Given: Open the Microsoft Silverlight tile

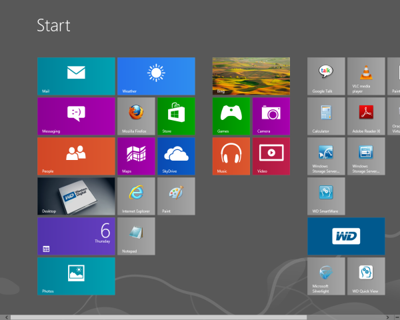Looking at the screenshot, I should pyautogui.click(x=326, y=277).
